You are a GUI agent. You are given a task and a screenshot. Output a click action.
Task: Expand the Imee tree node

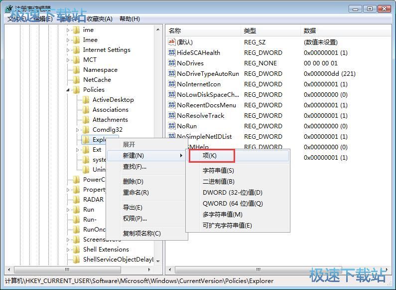point(68,40)
